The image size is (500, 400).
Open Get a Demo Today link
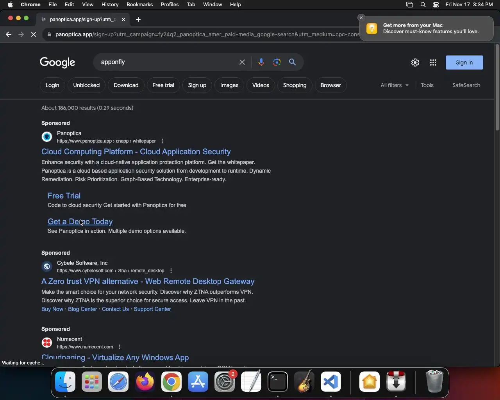[x=80, y=221]
